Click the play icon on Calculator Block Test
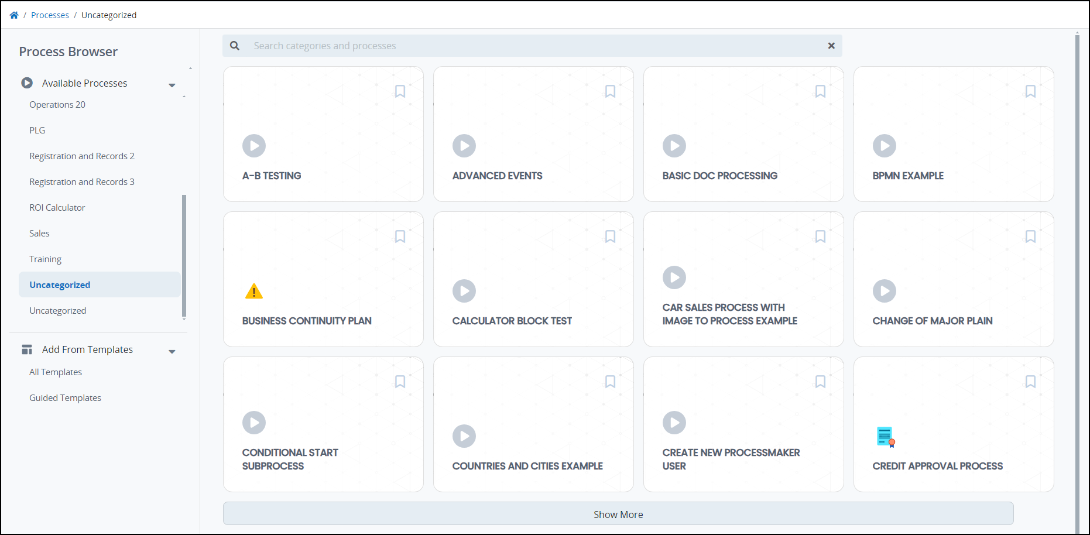 coord(464,290)
